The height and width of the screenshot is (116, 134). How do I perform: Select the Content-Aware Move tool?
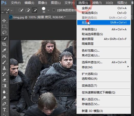[4, 56]
